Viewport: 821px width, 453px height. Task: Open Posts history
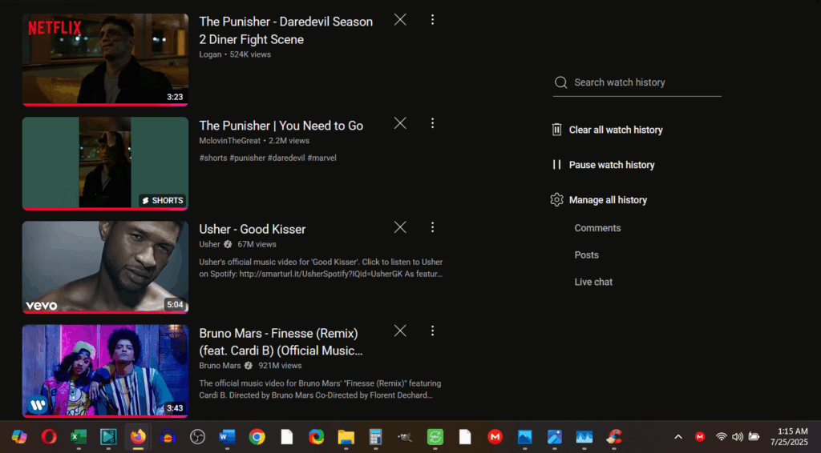(586, 255)
